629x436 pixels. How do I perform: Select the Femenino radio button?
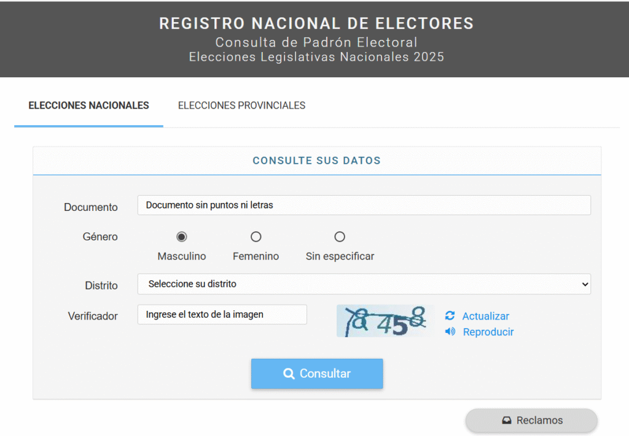256,237
